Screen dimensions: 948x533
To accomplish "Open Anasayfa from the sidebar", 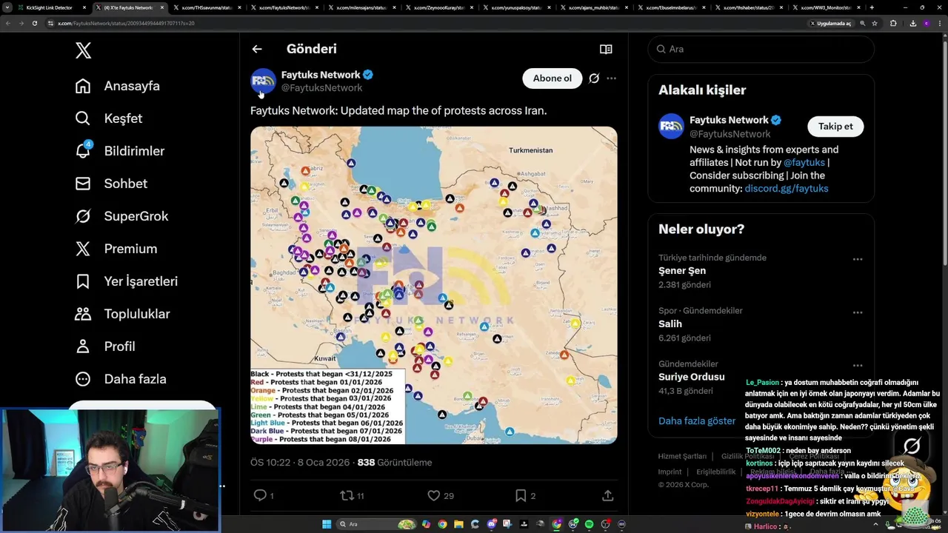I will (x=118, y=86).
